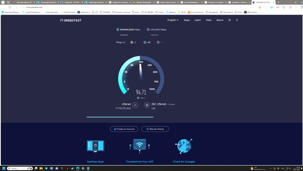
Task: Open the Google Переводчик bookmark
Action: 31,12
